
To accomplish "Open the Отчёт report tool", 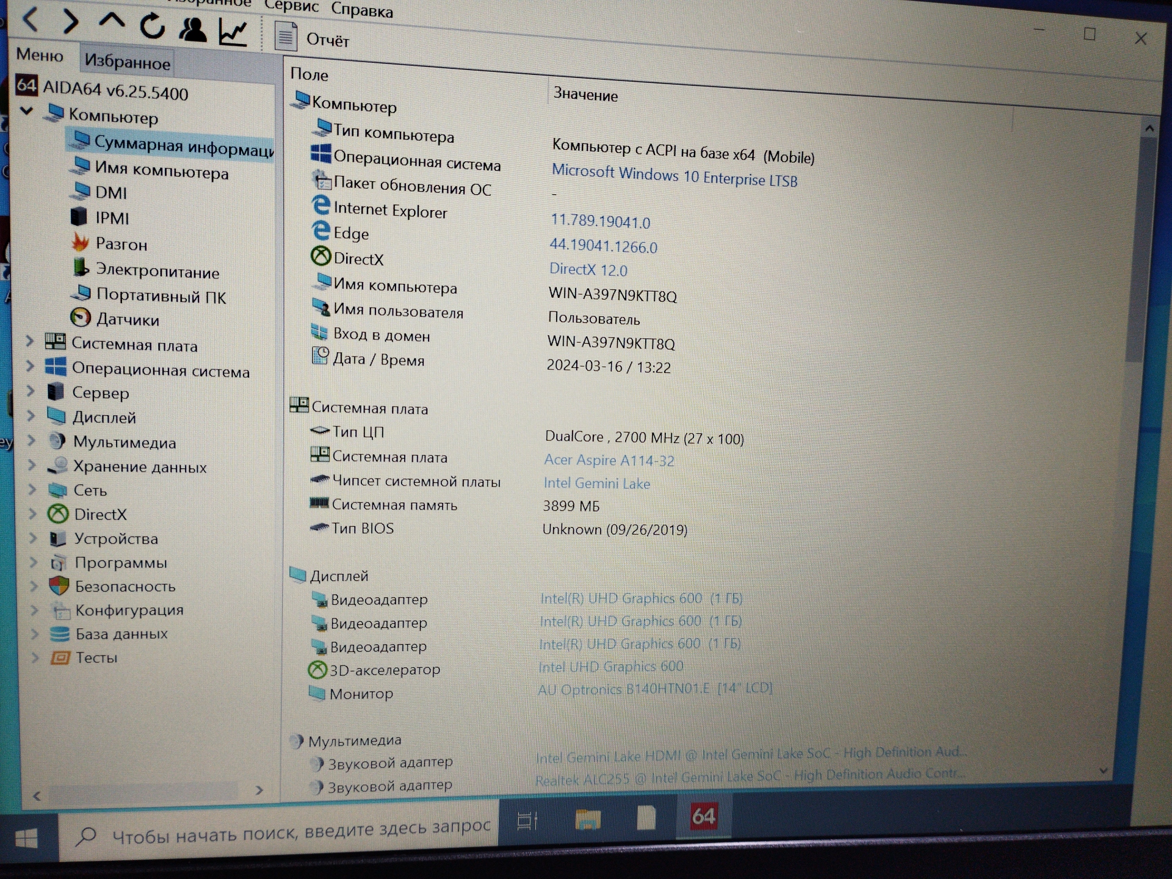I will coord(312,38).
